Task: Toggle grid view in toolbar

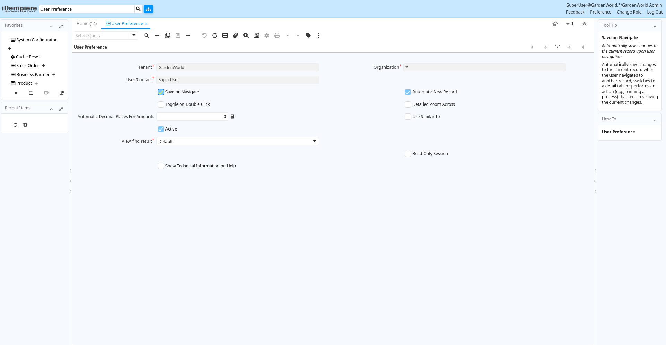Action: point(225,35)
